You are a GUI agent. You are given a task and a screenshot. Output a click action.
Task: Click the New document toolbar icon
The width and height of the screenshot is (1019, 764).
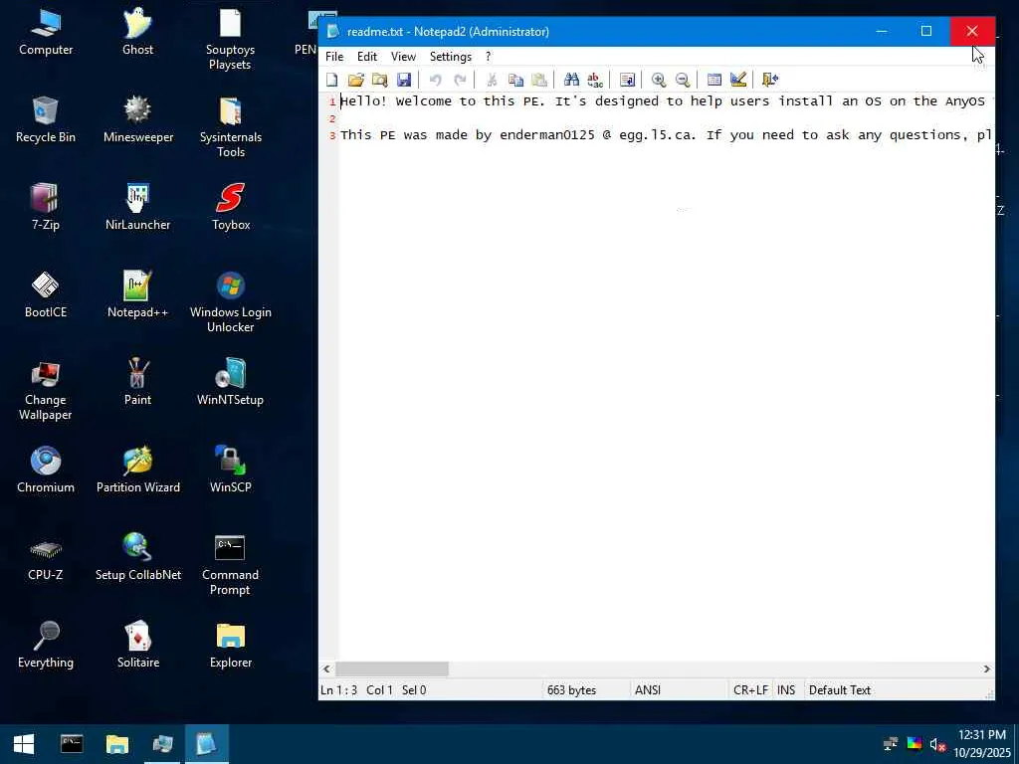pyautogui.click(x=332, y=80)
